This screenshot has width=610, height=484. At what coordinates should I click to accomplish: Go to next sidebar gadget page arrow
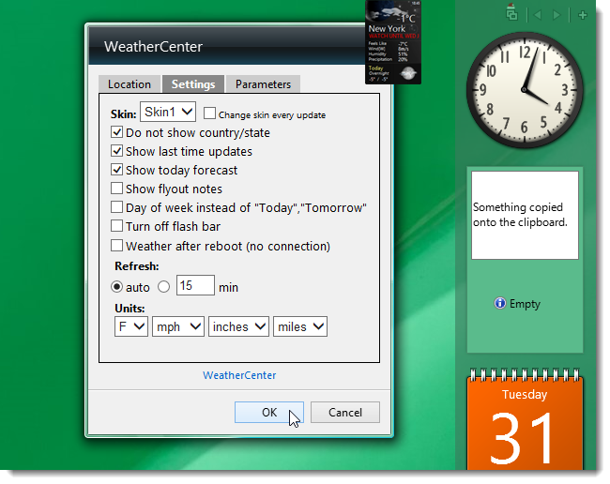(557, 15)
